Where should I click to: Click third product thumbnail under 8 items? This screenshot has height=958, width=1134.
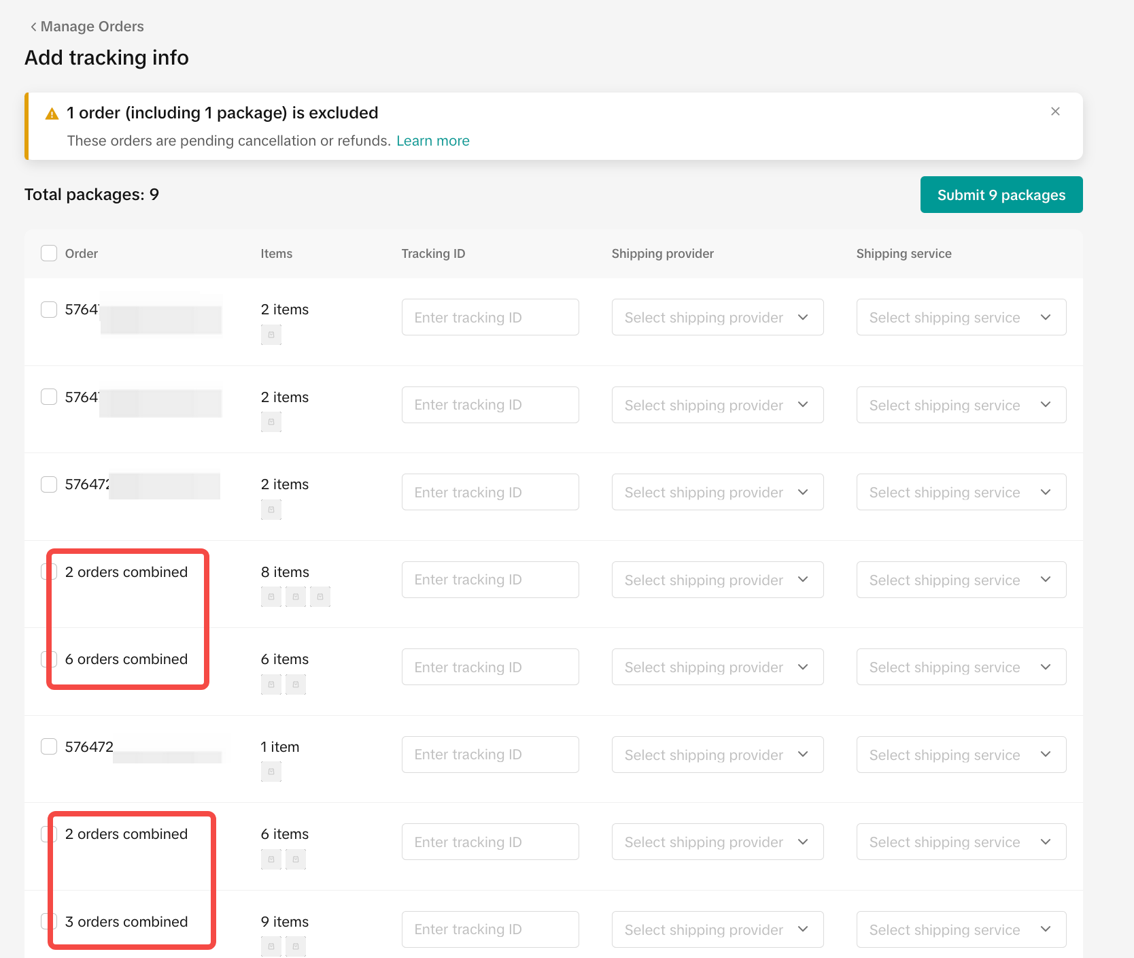pos(320,597)
